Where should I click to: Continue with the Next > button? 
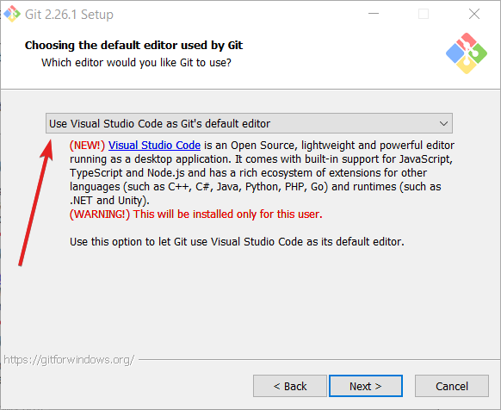pyautogui.click(x=366, y=386)
